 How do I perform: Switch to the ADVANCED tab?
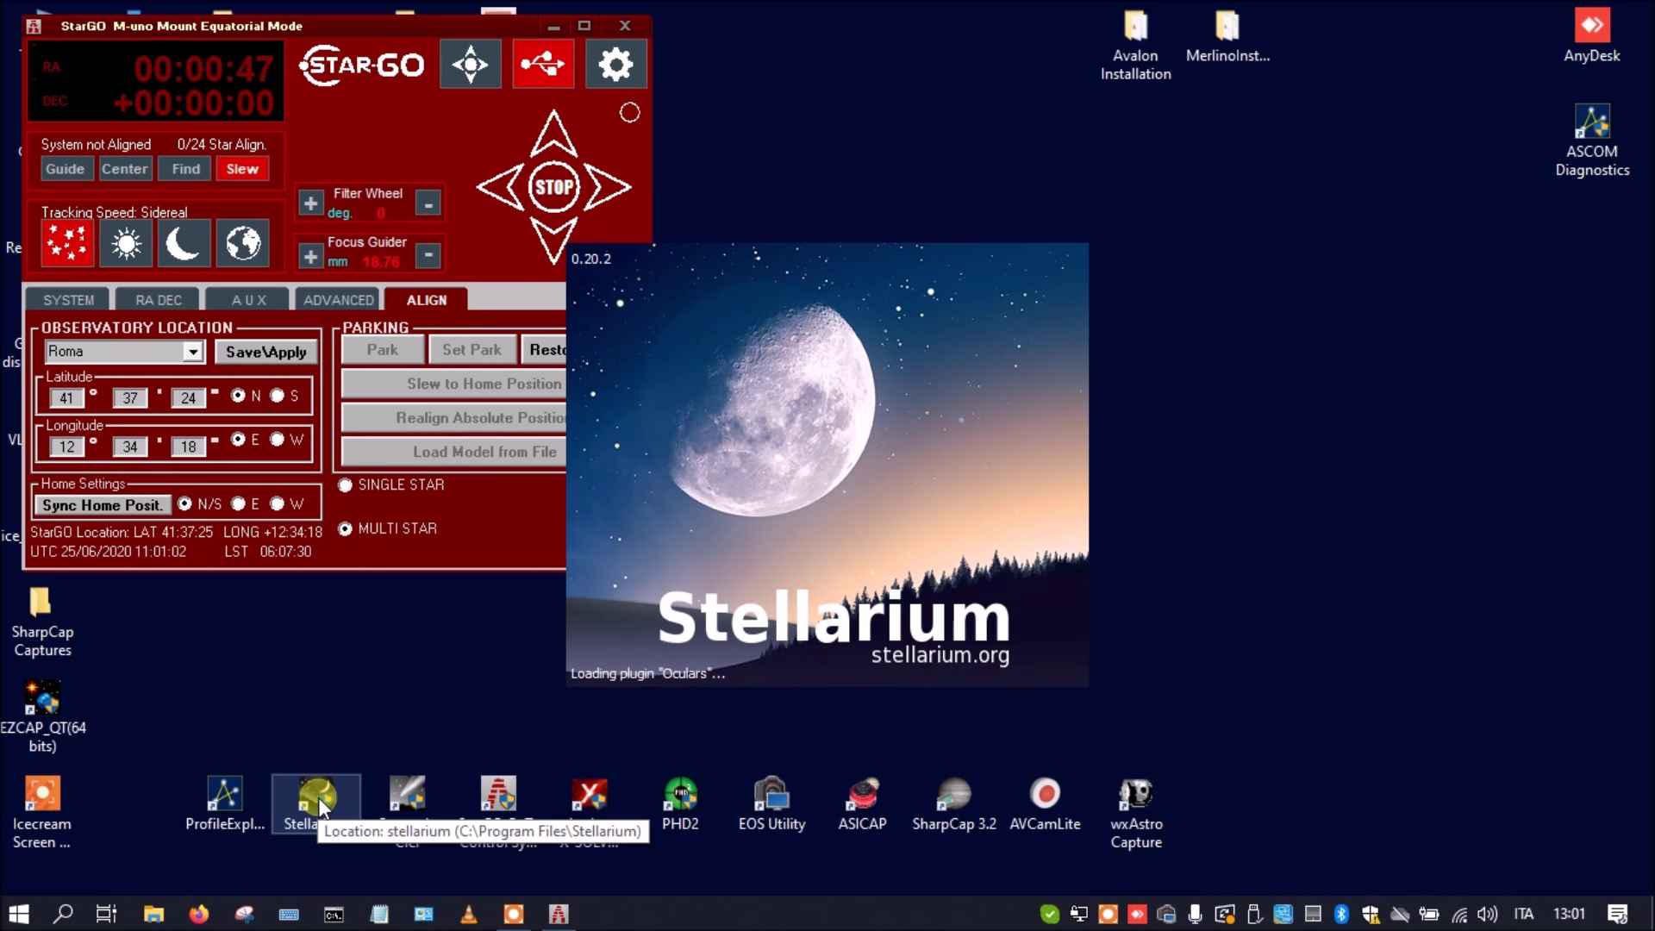pyautogui.click(x=339, y=299)
